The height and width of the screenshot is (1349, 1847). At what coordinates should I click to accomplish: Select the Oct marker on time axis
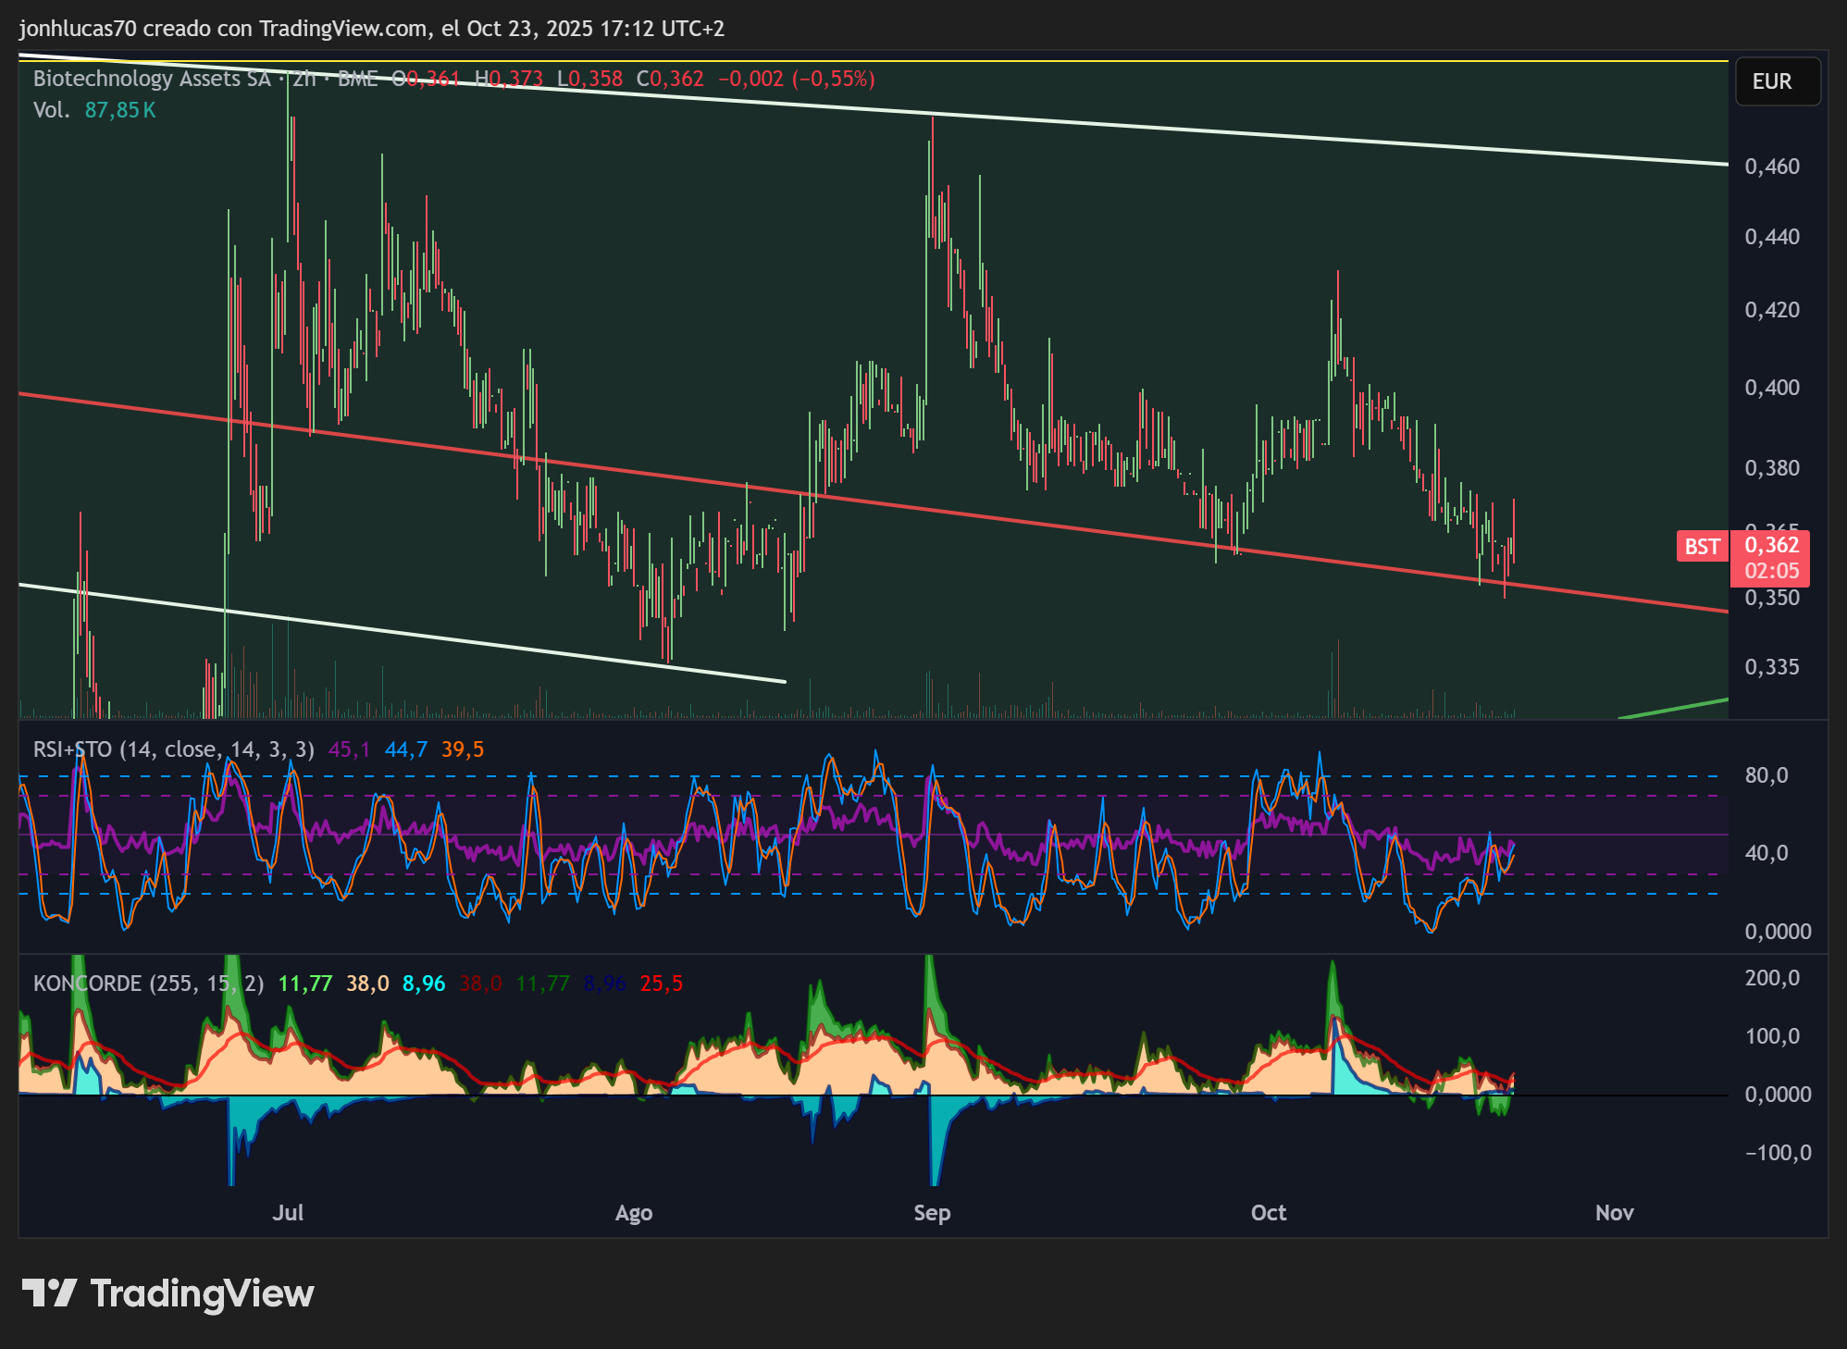point(1269,1213)
